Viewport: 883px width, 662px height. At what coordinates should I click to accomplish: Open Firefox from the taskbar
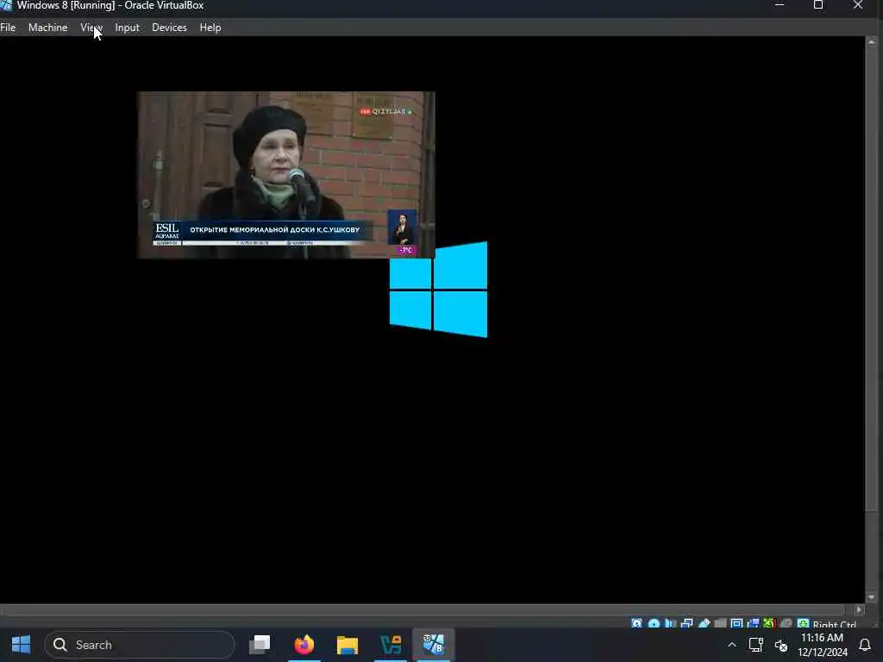tap(304, 645)
